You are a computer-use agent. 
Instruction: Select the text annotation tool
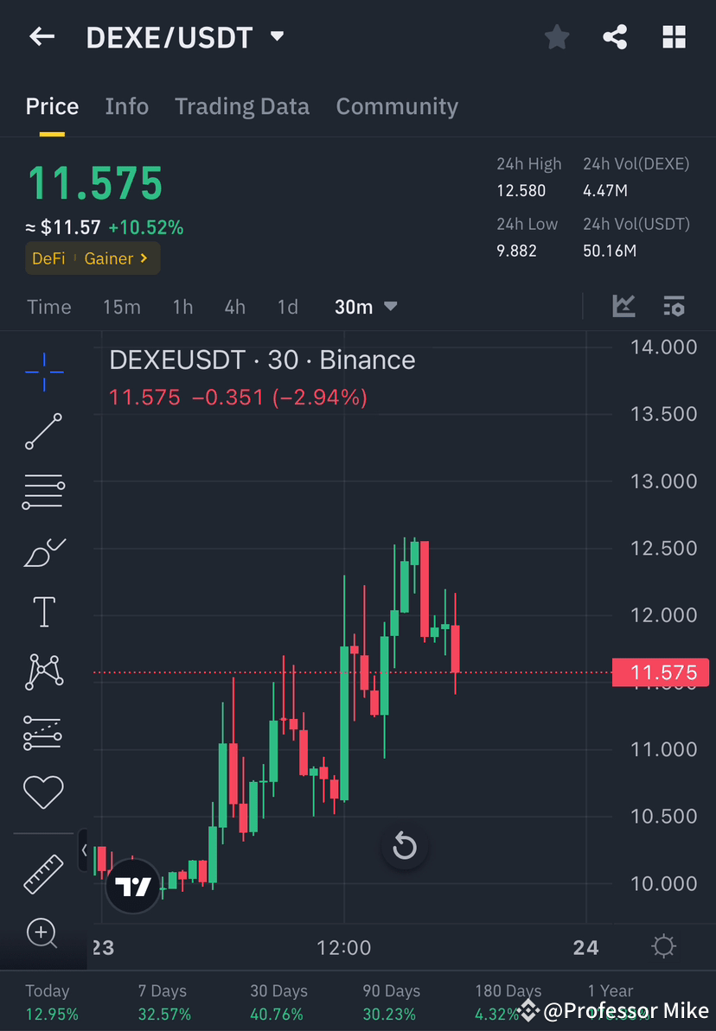(43, 611)
